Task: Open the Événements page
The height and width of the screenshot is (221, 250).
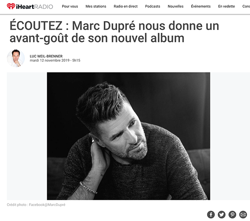Action: pos(201,6)
